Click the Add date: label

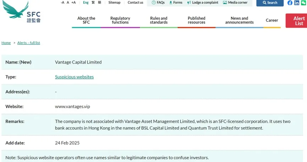15,143
